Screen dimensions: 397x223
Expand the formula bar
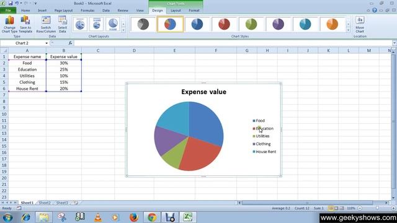click(395, 43)
